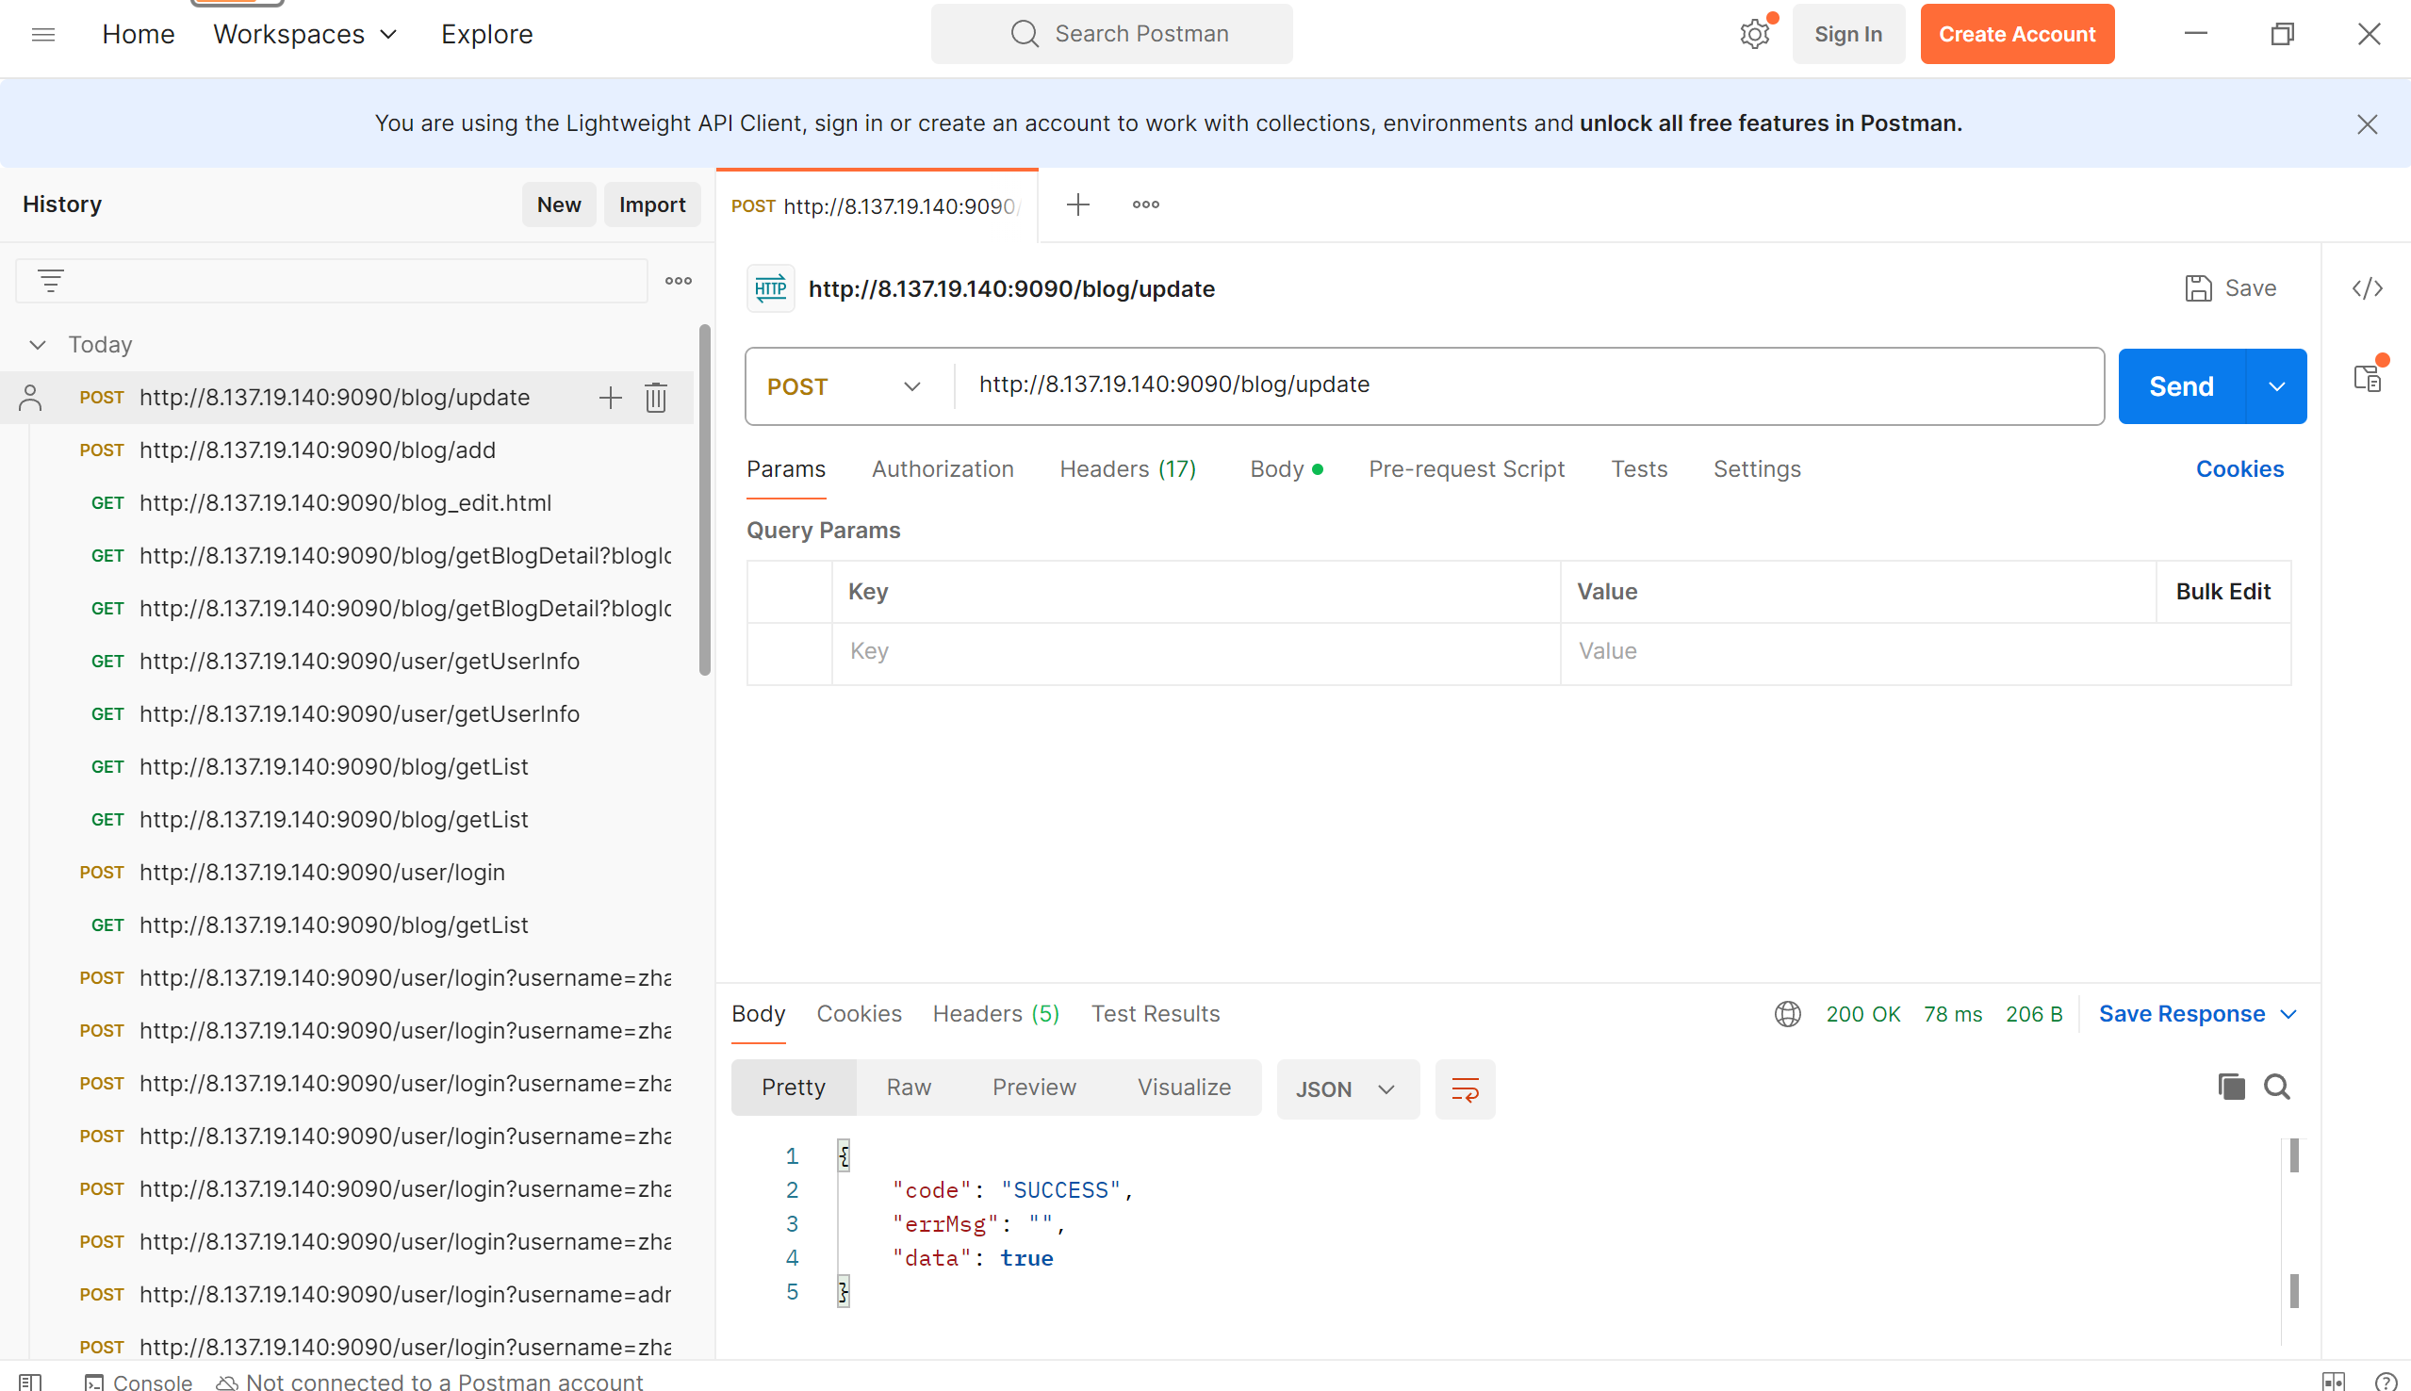Viewport: 2411px width, 1391px height.
Task: Click the delete history entry trash icon
Action: [x=655, y=398]
